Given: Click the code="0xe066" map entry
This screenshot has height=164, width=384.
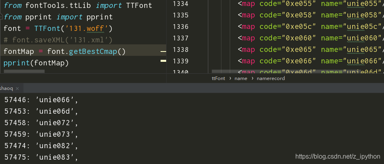Looking at the screenshot, I should click(310, 61).
